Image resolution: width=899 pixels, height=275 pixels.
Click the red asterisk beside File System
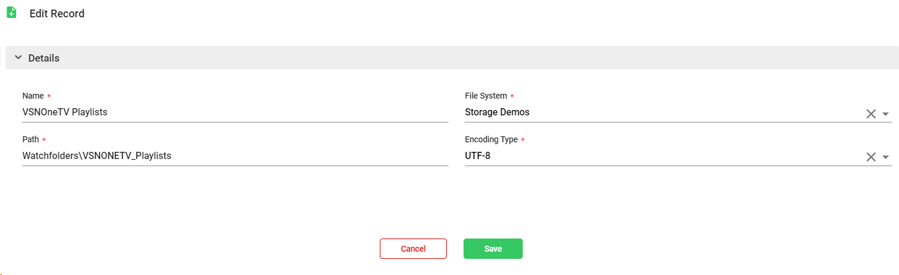[512, 96]
